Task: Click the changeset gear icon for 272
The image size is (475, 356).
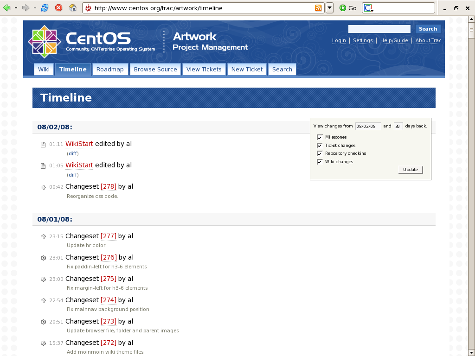Action: [43, 343]
